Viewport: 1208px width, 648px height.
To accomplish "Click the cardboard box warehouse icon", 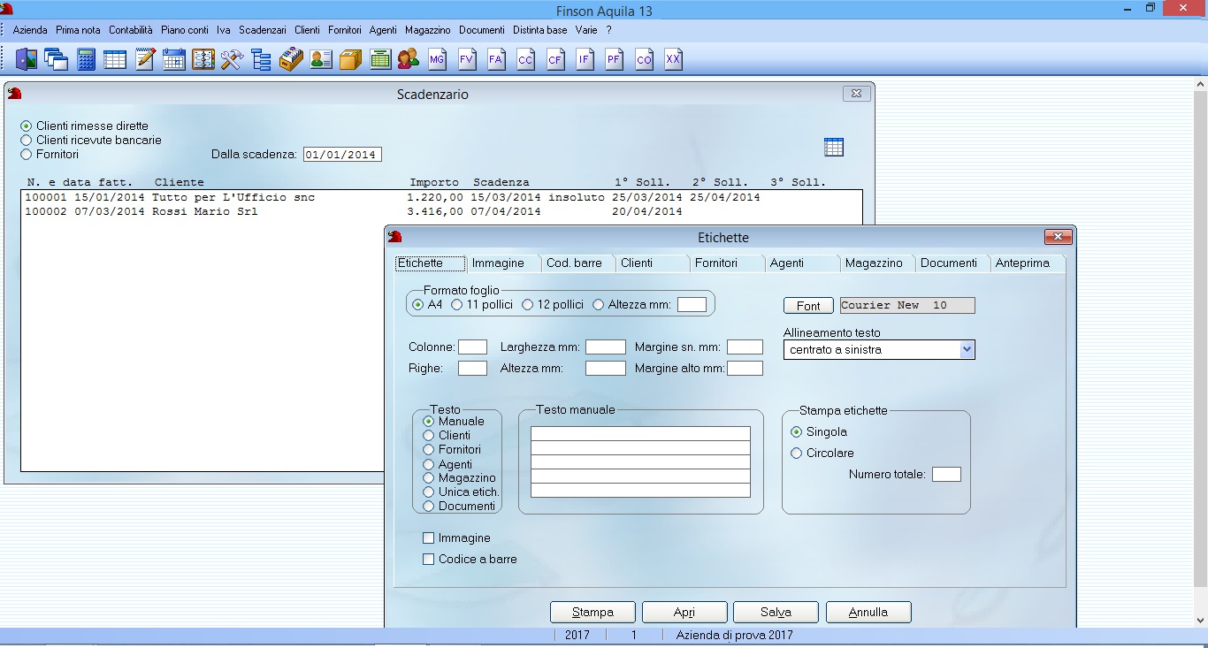I will (351, 59).
